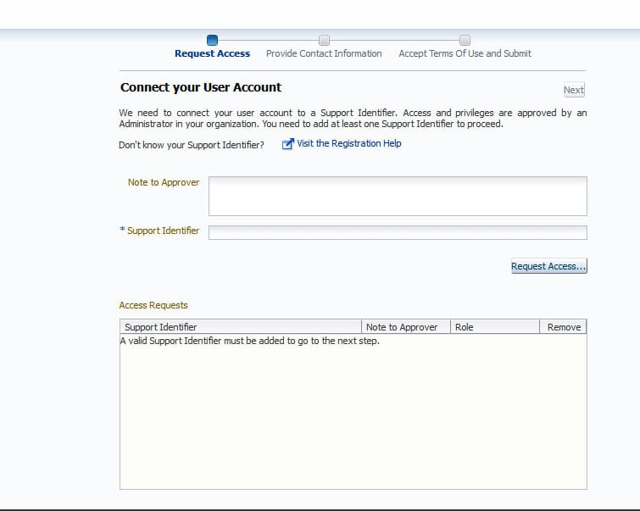Click the Remove column header

[564, 327]
